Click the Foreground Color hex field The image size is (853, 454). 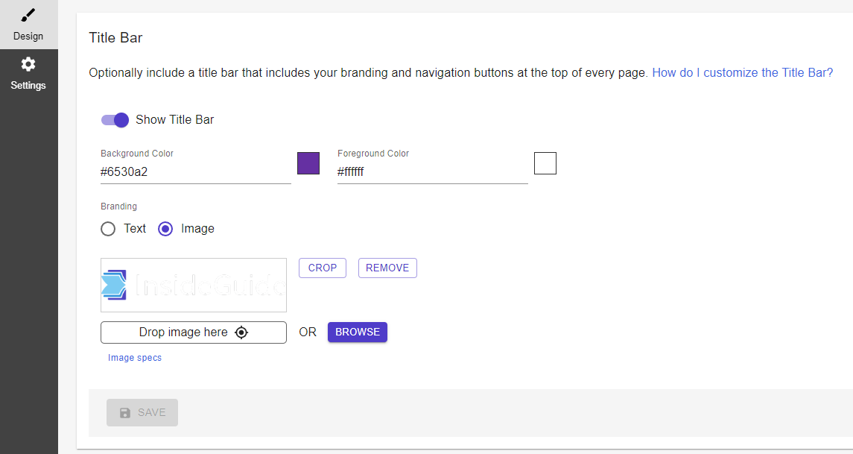(433, 172)
